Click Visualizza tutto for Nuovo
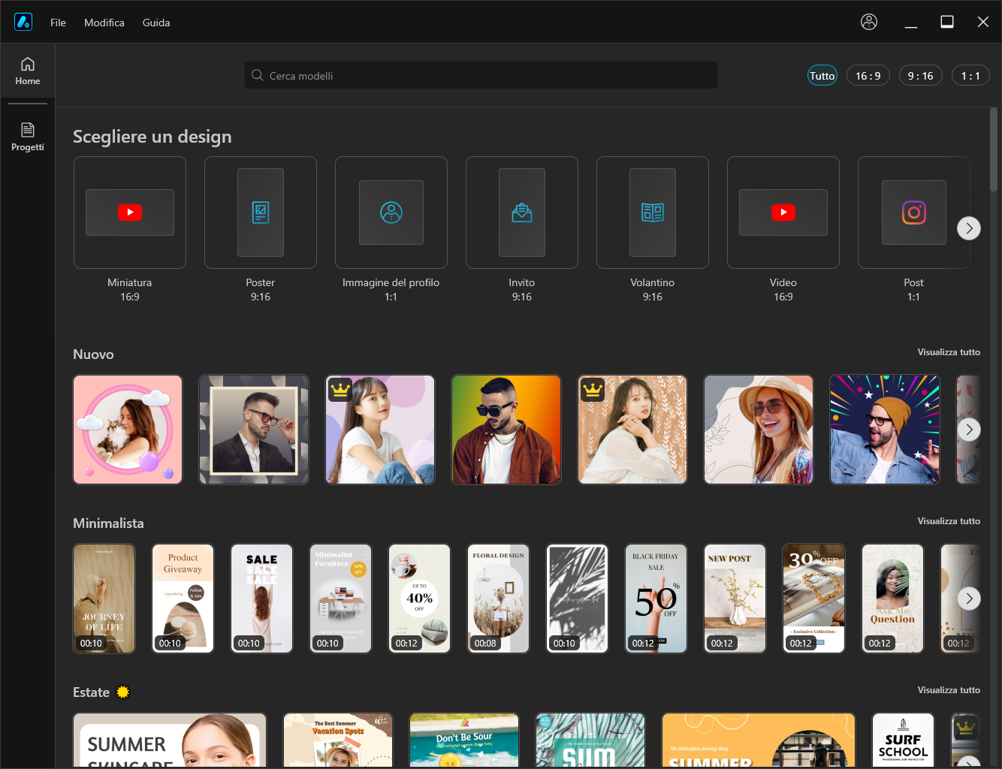 point(949,352)
